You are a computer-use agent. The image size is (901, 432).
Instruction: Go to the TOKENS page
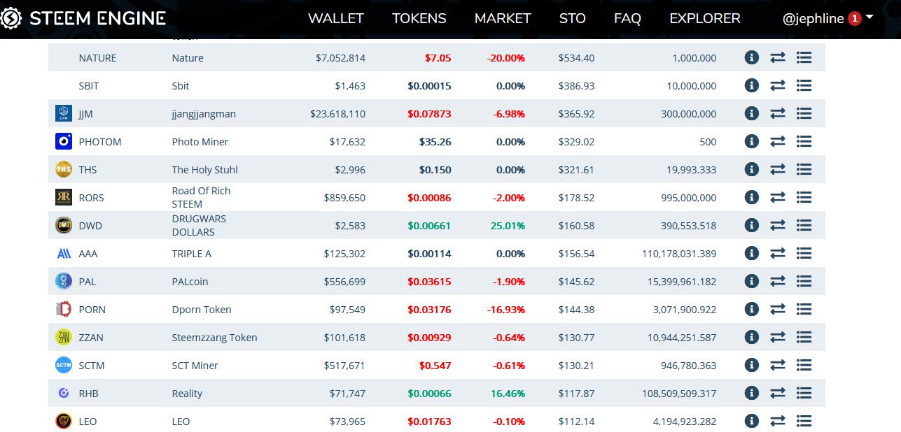pyautogui.click(x=419, y=19)
